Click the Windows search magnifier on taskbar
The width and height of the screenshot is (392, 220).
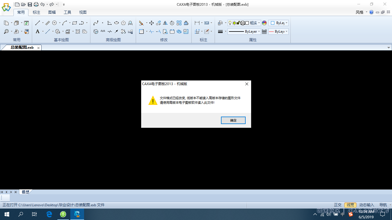pyautogui.click(x=21, y=214)
